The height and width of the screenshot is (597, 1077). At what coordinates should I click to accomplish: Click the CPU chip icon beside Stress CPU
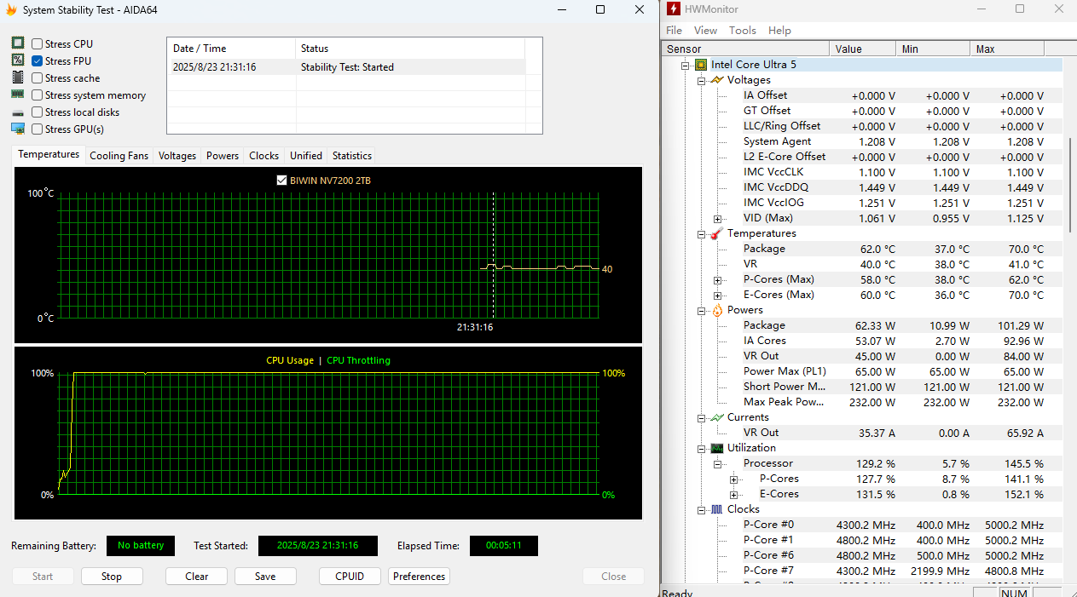17,43
